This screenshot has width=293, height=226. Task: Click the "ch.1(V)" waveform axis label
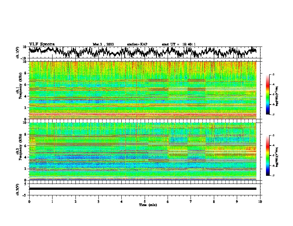pos(18,52)
